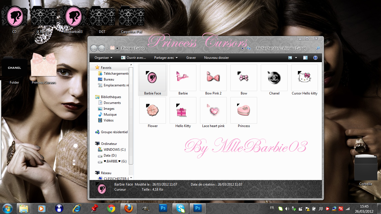Open the Windows Start menu

click(7, 208)
